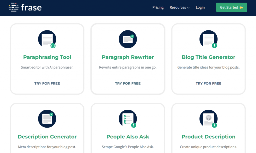Click the People Also Ask checklist icon
The width and height of the screenshot is (256, 153).
(128, 119)
